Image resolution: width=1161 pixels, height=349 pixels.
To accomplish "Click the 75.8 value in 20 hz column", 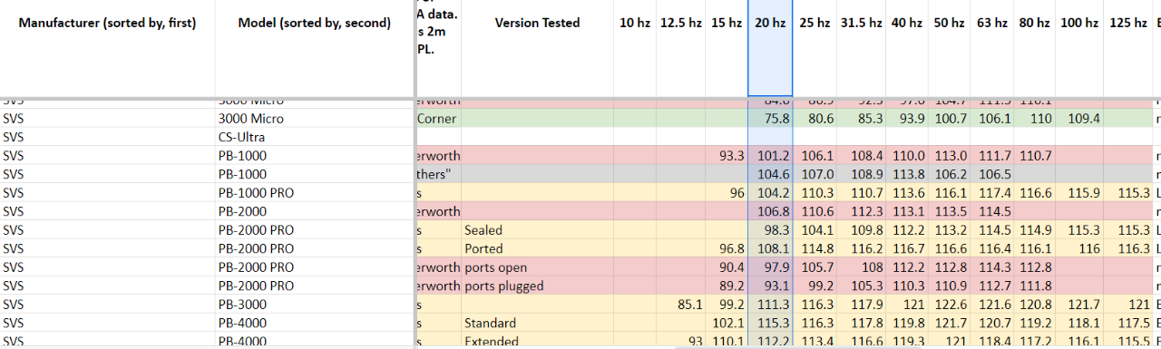I will [770, 119].
